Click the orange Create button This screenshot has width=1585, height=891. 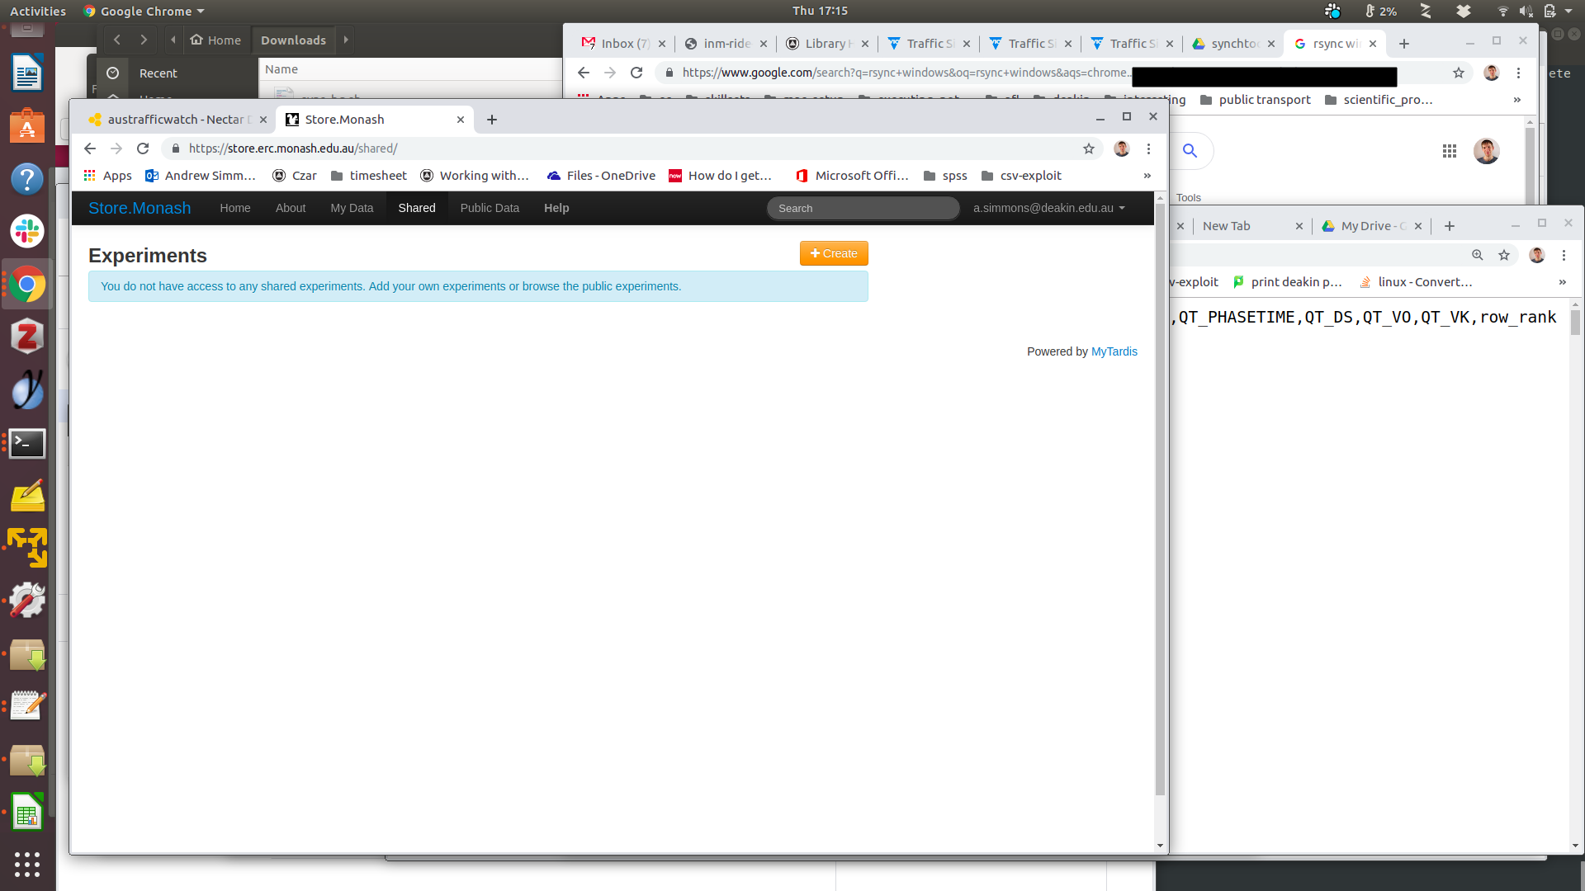tap(834, 253)
